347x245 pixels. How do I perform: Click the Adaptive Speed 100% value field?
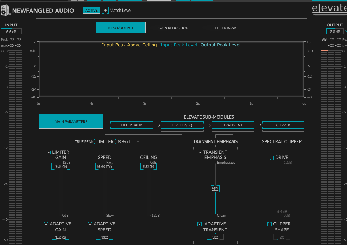pyautogui.click(x=105, y=237)
